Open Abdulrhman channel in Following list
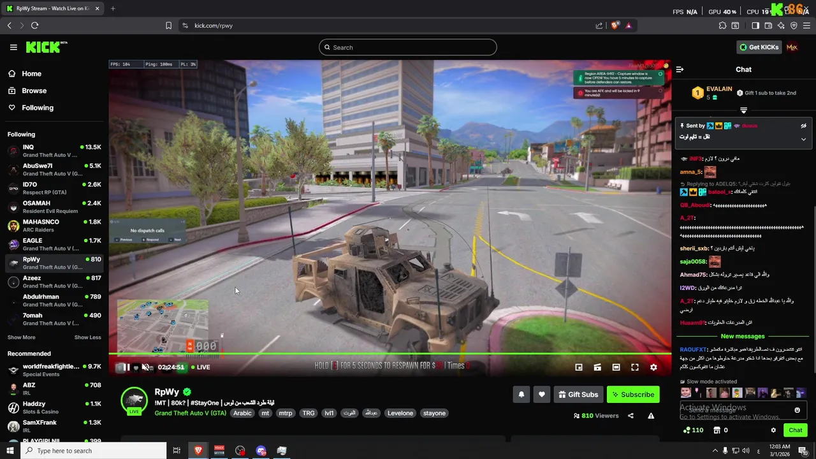Image resolution: width=816 pixels, height=459 pixels. pos(54,300)
